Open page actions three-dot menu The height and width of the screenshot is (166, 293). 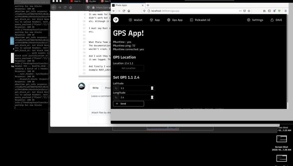[x=240, y=11]
